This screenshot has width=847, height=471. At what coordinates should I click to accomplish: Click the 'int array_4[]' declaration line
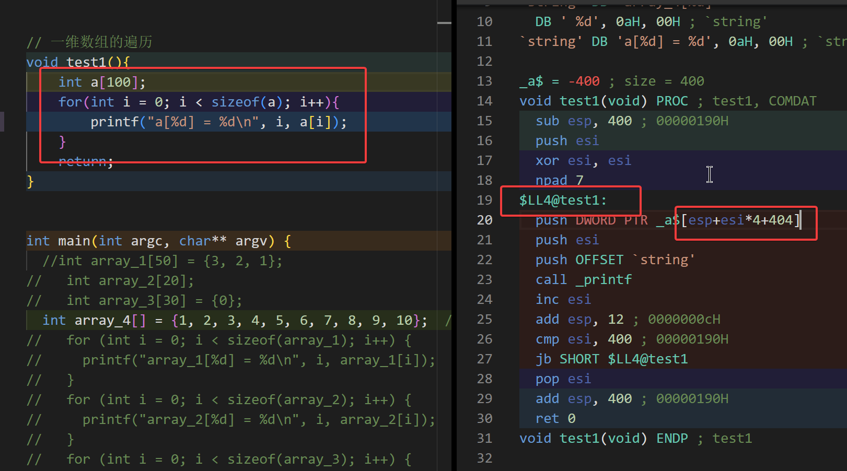pos(234,321)
